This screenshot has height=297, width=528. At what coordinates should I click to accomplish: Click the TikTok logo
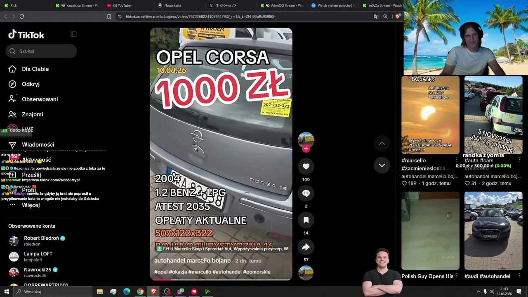[26, 35]
